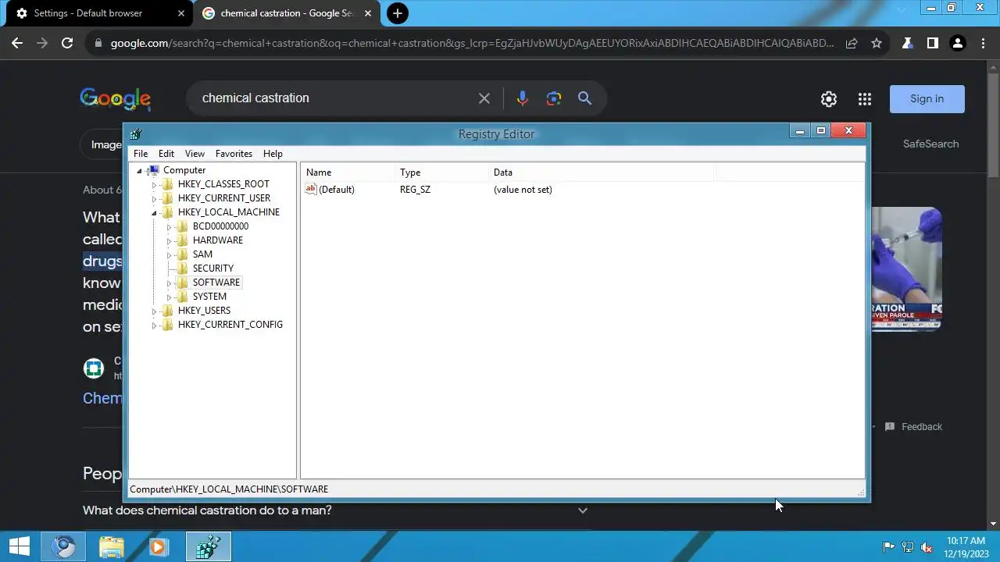Search by image with Google Lens
The height and width of the screenshot is (562, 1000).
[554, 98]
